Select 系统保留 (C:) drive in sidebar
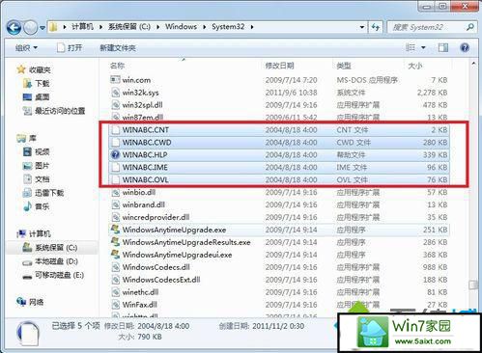 tap(56, 248)
